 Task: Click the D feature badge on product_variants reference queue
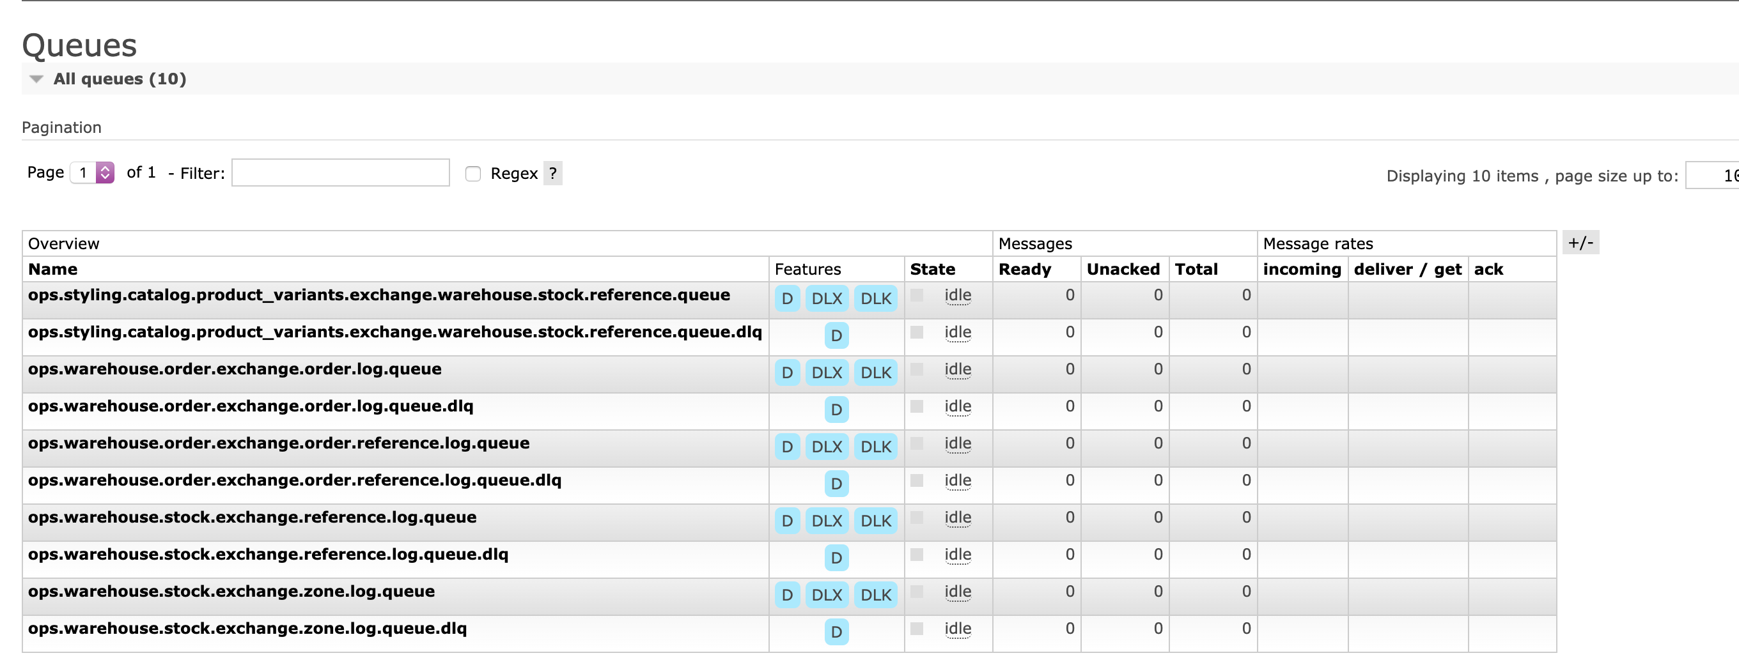pos(786,299)
